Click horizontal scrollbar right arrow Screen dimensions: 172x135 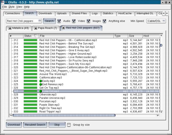pos(158,115)
